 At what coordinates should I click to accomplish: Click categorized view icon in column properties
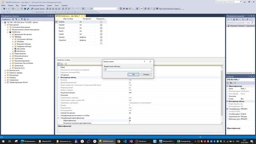(x=59, y=64)
